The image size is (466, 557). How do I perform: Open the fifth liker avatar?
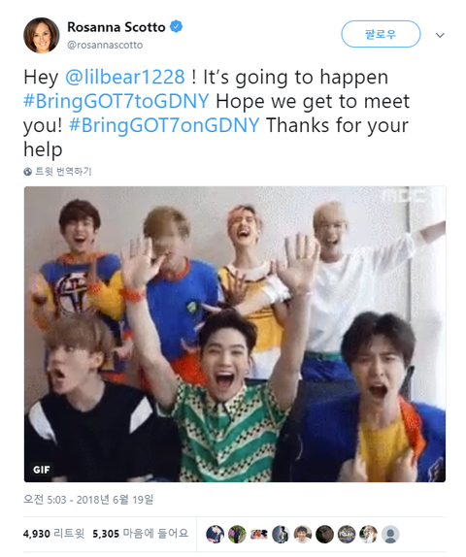click(303, 535)
